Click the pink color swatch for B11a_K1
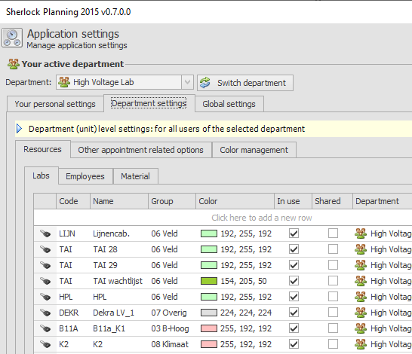 [209, 328]
